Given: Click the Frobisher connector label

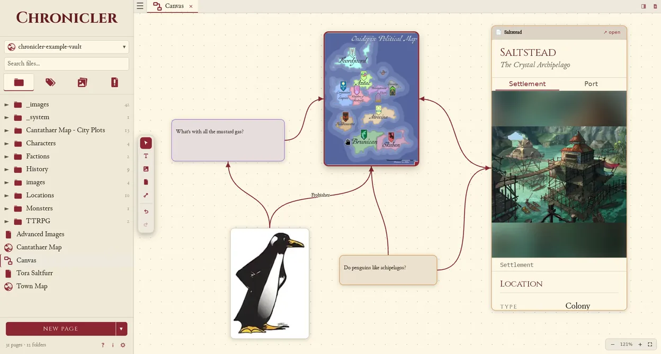Looking at the screenshot, I should 320,195.
